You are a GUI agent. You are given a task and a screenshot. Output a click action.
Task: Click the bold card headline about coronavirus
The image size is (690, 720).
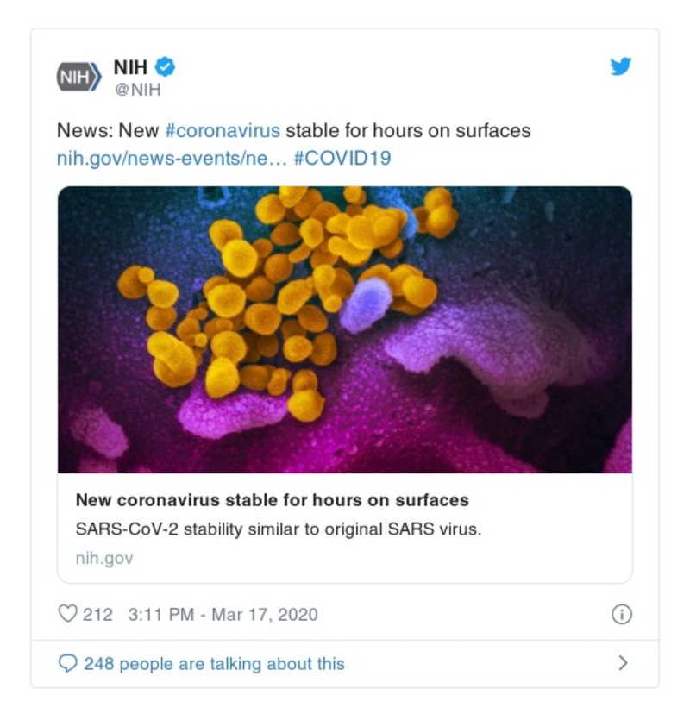point(272,500)
